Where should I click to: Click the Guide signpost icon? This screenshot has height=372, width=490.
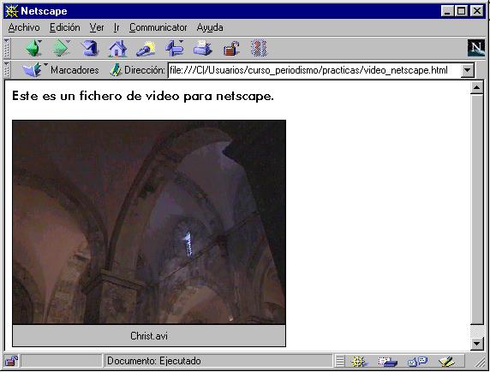(x=174, y=48)
